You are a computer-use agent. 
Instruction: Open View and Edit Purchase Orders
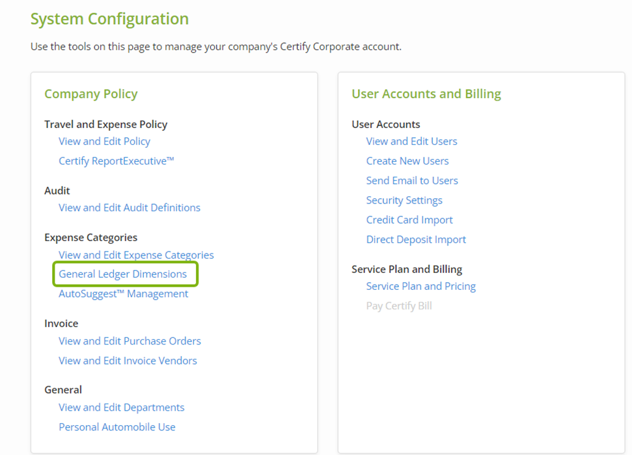coord(130,341)
